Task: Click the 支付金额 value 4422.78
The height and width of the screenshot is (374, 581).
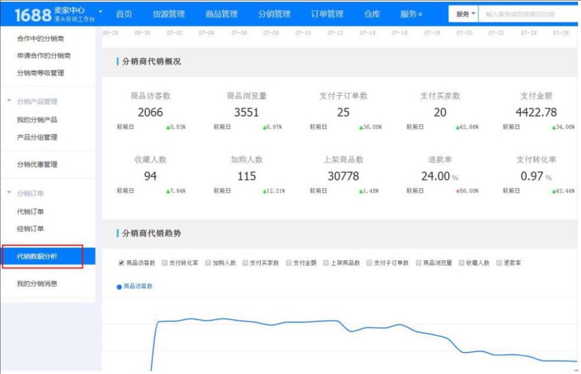Action: (536, 112)
